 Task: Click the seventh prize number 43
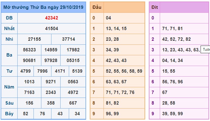60,114
